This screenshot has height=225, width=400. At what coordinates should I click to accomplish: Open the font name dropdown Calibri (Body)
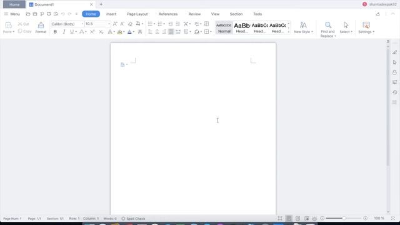[x=82, y=24]
